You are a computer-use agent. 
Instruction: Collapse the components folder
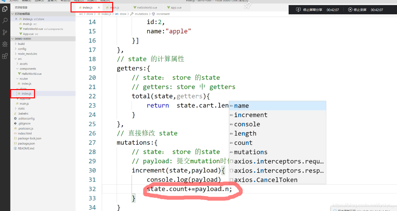pos(28,69)
